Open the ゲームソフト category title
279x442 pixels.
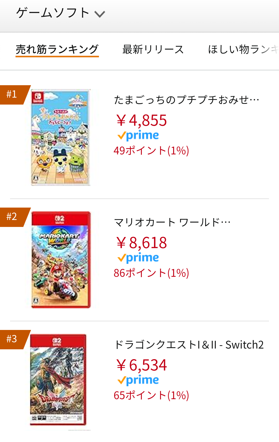53,13
